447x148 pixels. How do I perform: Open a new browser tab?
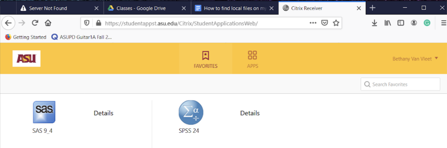[x=372, y=8]
